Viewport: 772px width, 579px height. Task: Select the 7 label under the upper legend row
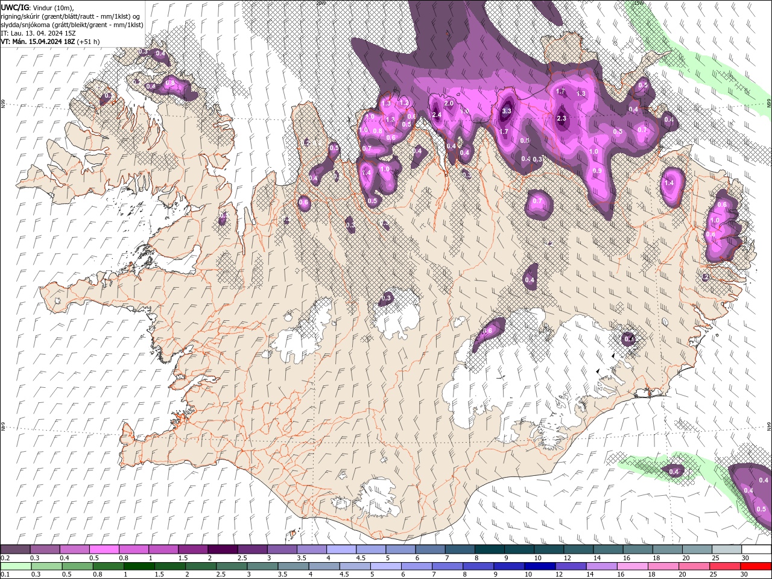click(x=446, y=558)
